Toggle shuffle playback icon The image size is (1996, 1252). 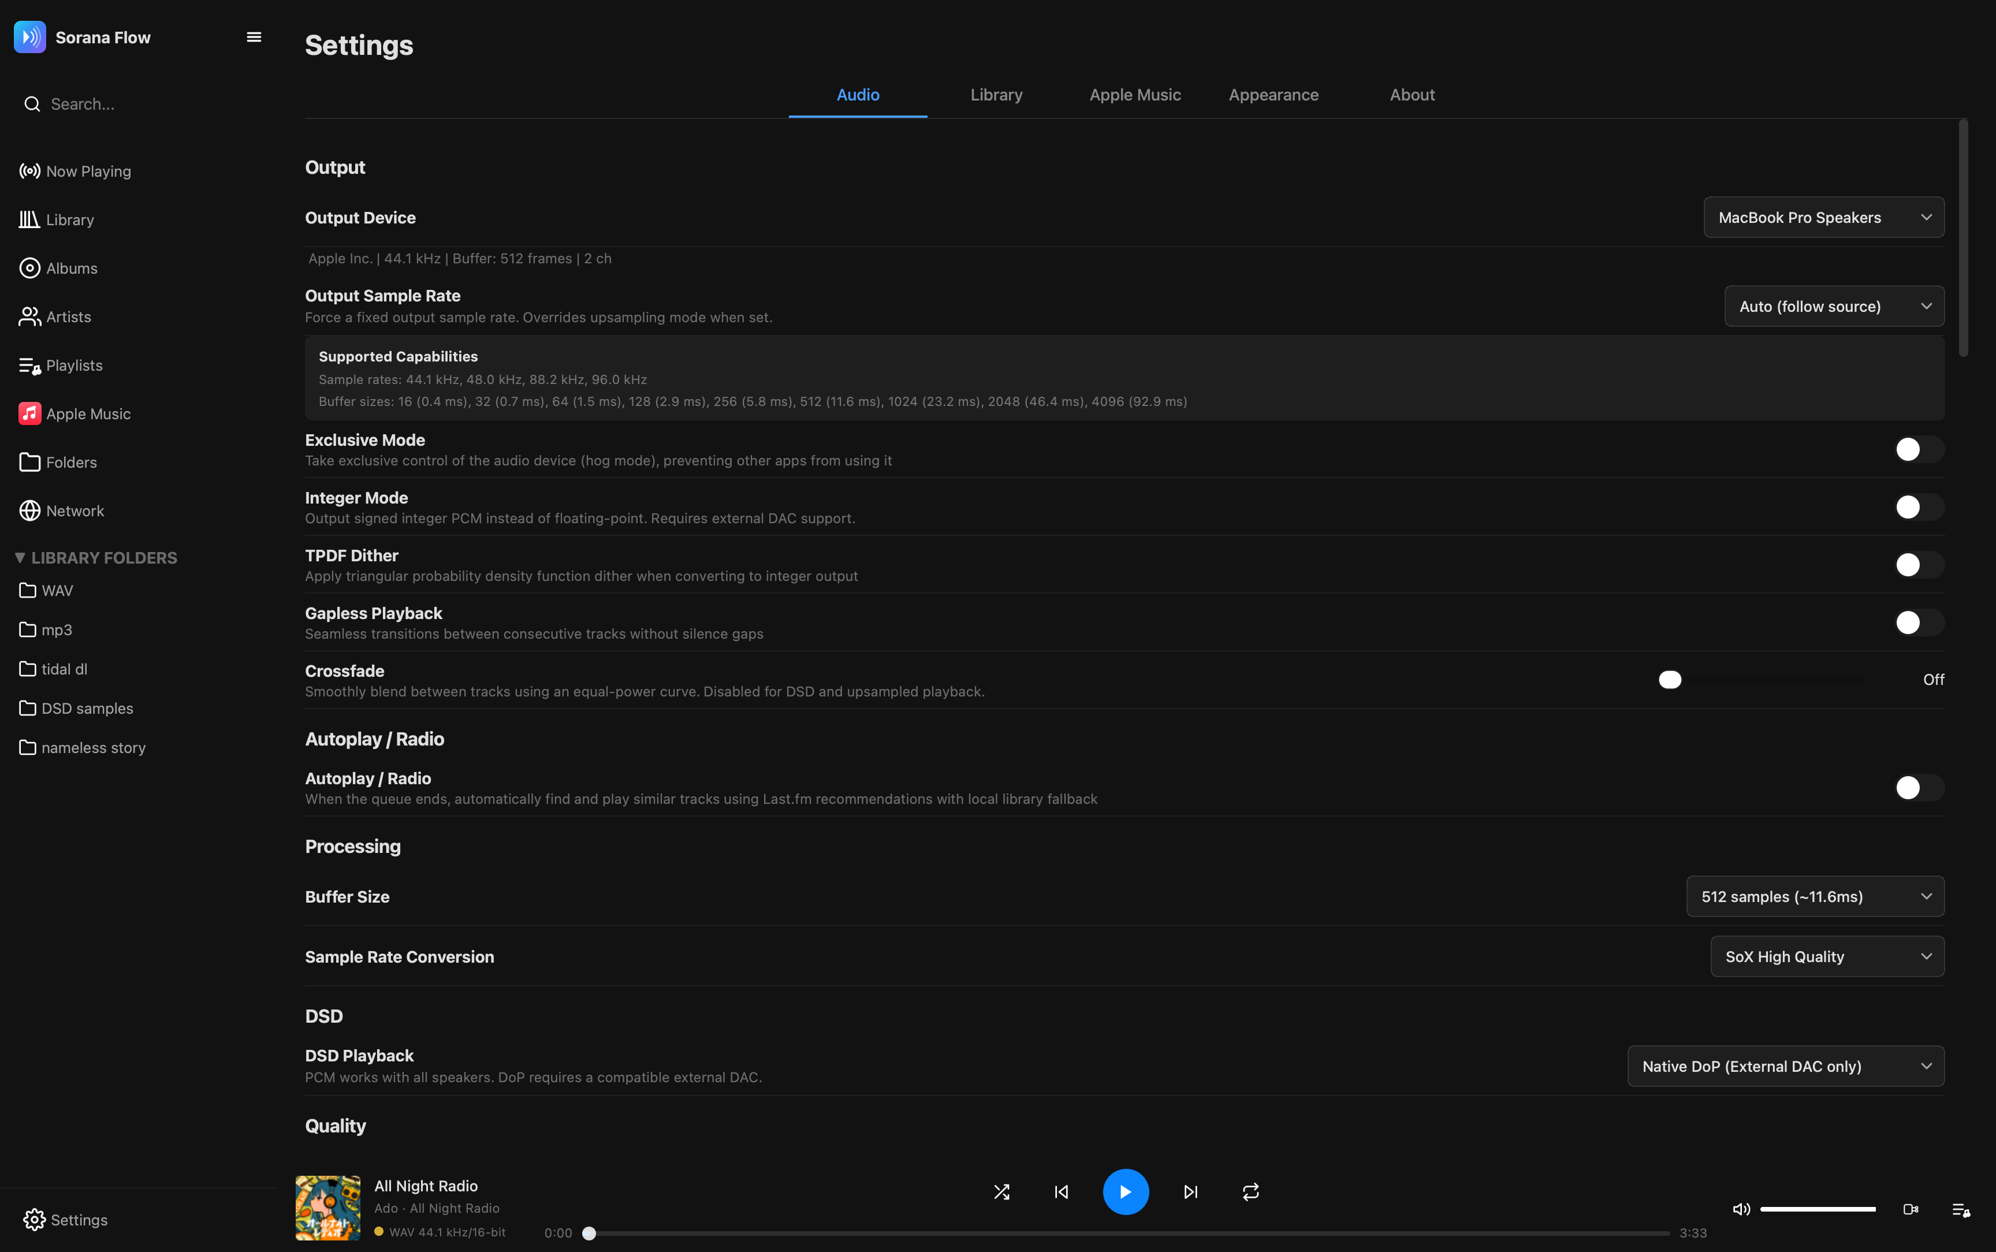(x=1001, y=1191)
